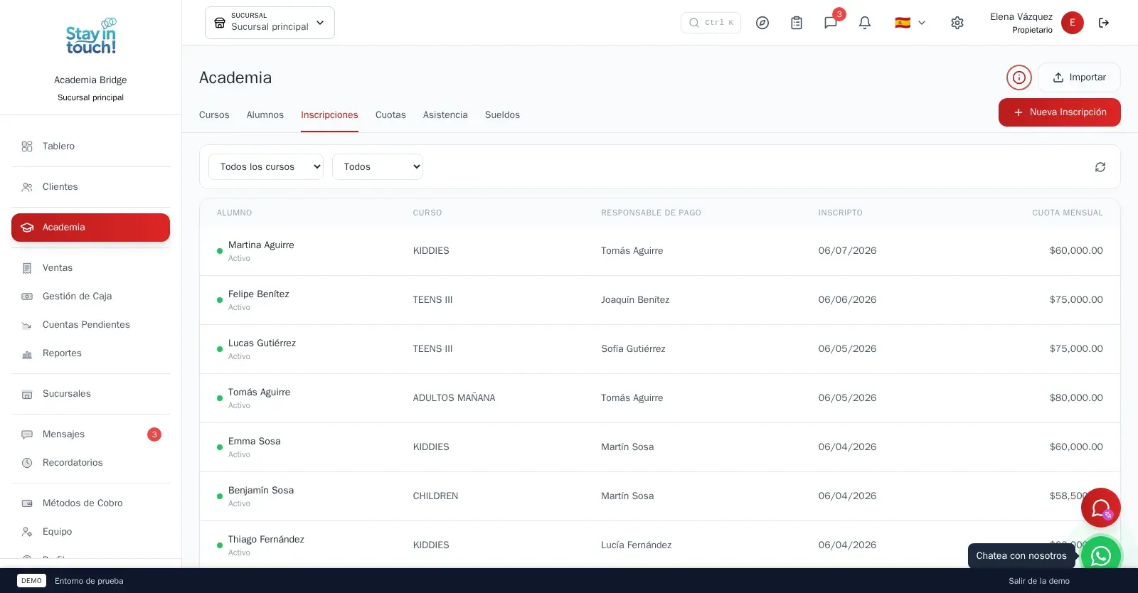Screen dimensions: 1138x593
Task: Go to Tablero in sidebar
Action: click(x=91, y=146)
